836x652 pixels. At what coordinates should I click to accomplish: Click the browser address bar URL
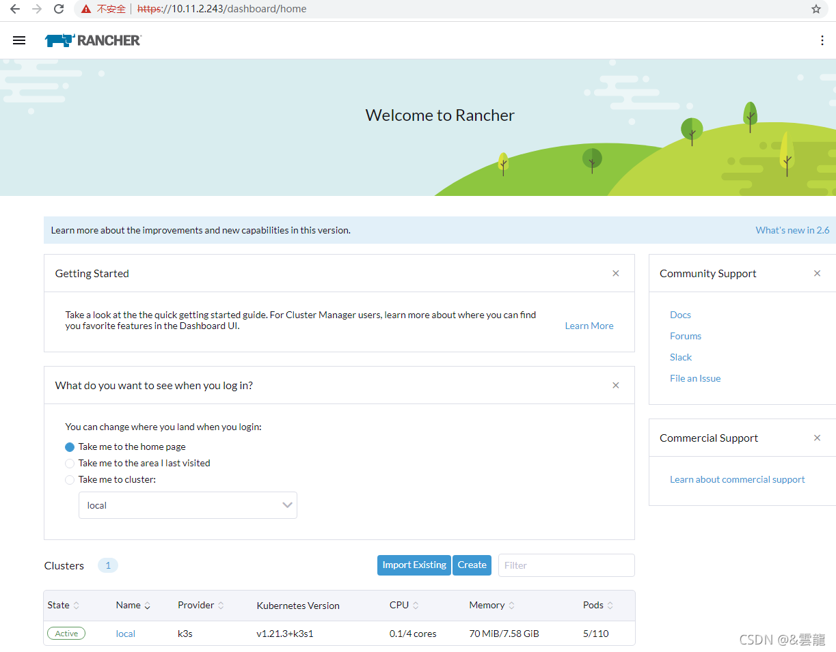click(221, 9)
